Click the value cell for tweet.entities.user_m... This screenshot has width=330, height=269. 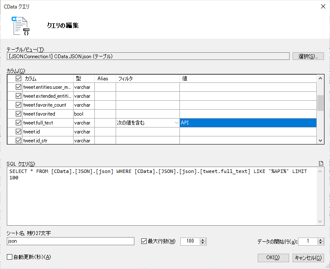tap(248, 87)
